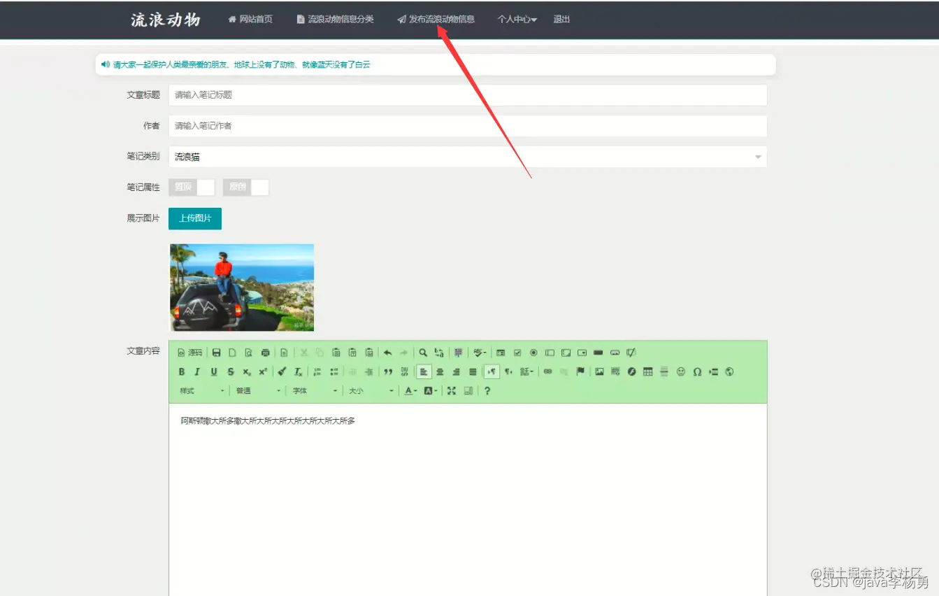Open the 普通 paragraph format dropdown

pyautogui.click(x=258, y=391)
